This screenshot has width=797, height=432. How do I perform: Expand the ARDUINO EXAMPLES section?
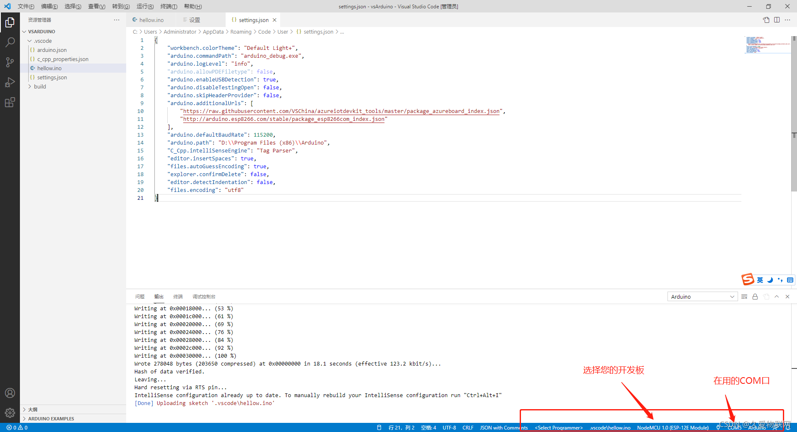coord(73,419)
